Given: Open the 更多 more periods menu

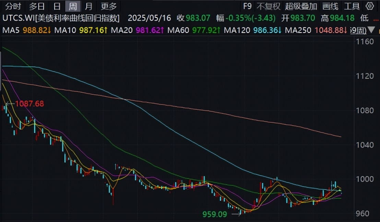Looking at the screenshot, I should (x=109, y=6).
